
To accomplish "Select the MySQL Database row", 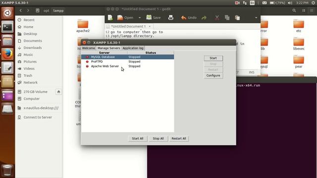I will coord(127,57).
